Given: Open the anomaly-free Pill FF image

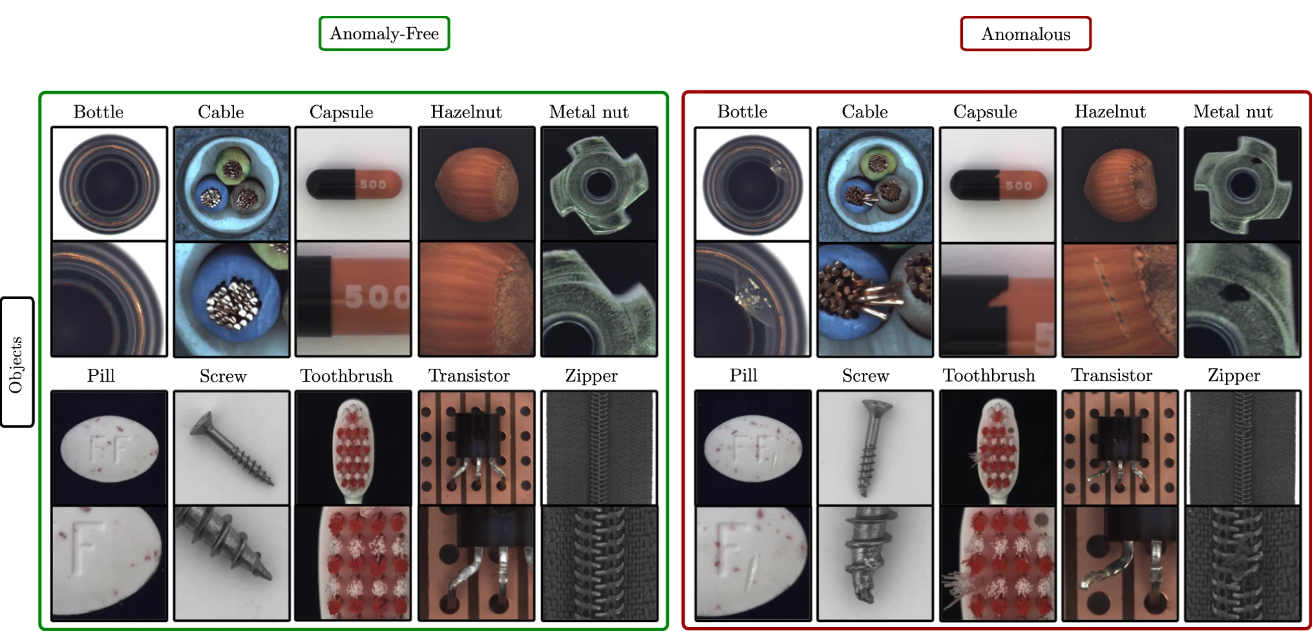Looking at the screenshot, I should tap(109, 448).
